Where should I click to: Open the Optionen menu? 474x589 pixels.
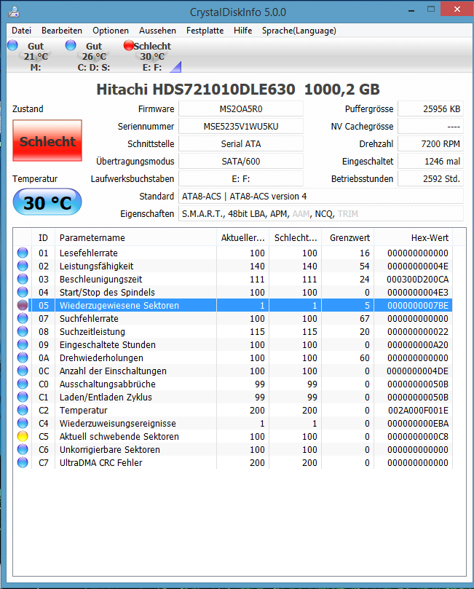click(x=111, y=31)
